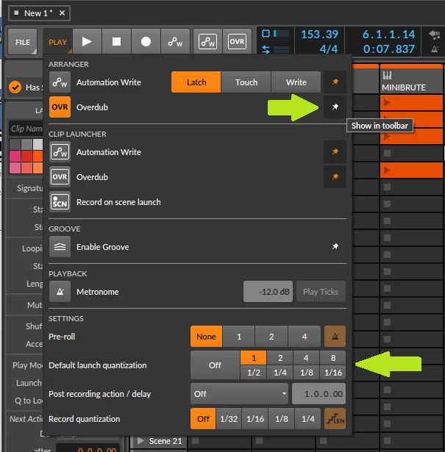Viewport: 445px width, 452px height.
Task: Set launch quantization to 1/4 note
Action: [x=280, y=373]
